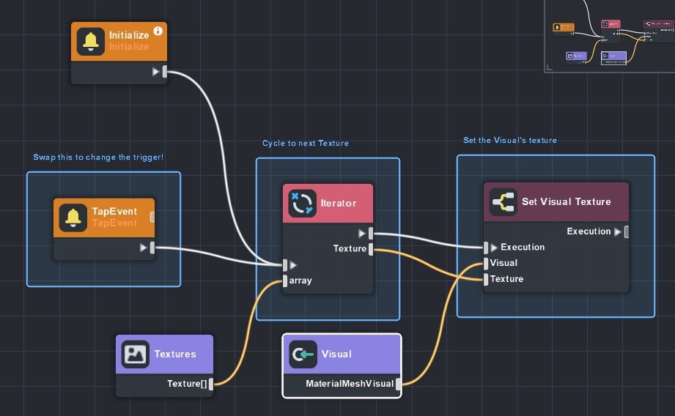Click the small square toggle on TapEvent header

point(152,217)
